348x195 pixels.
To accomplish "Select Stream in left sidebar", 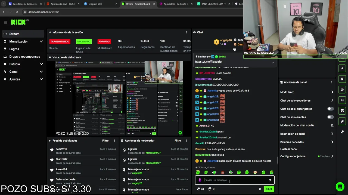I will (x=23, y=34).
